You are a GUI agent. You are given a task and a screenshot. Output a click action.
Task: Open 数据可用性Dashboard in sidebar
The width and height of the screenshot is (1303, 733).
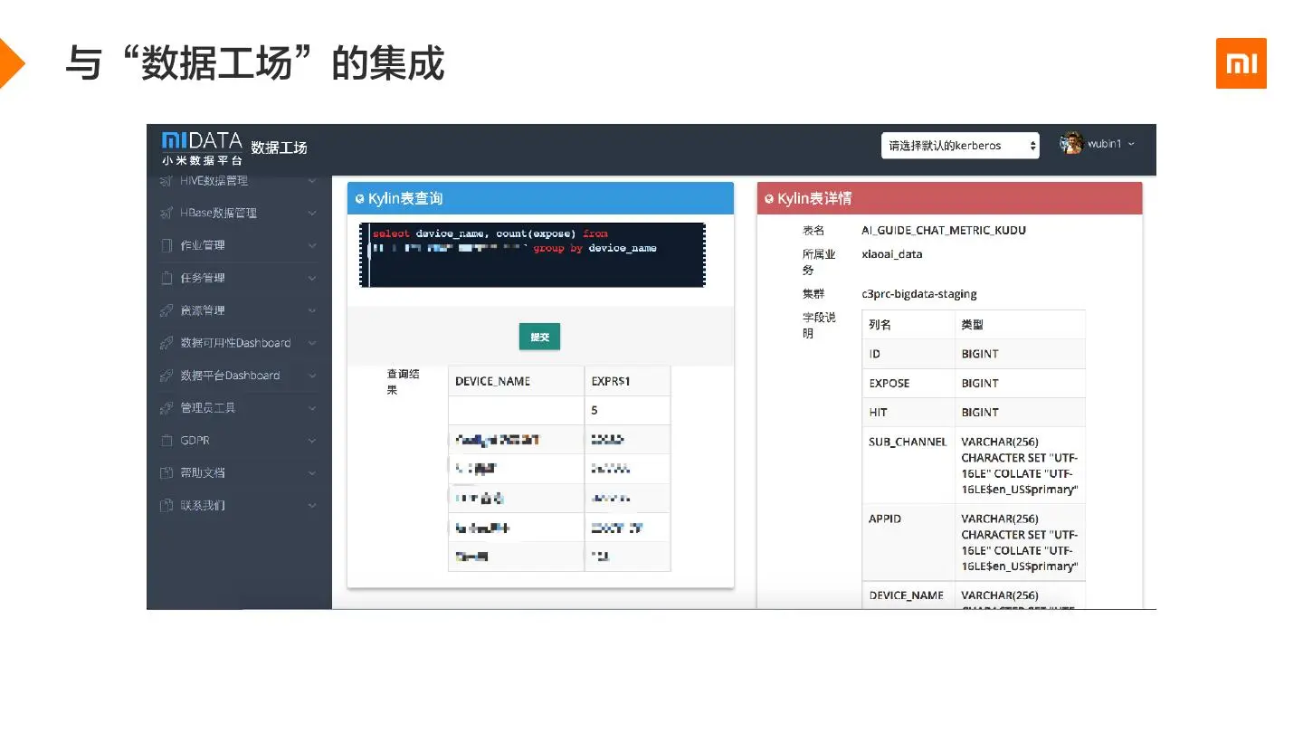pos(235,343)
